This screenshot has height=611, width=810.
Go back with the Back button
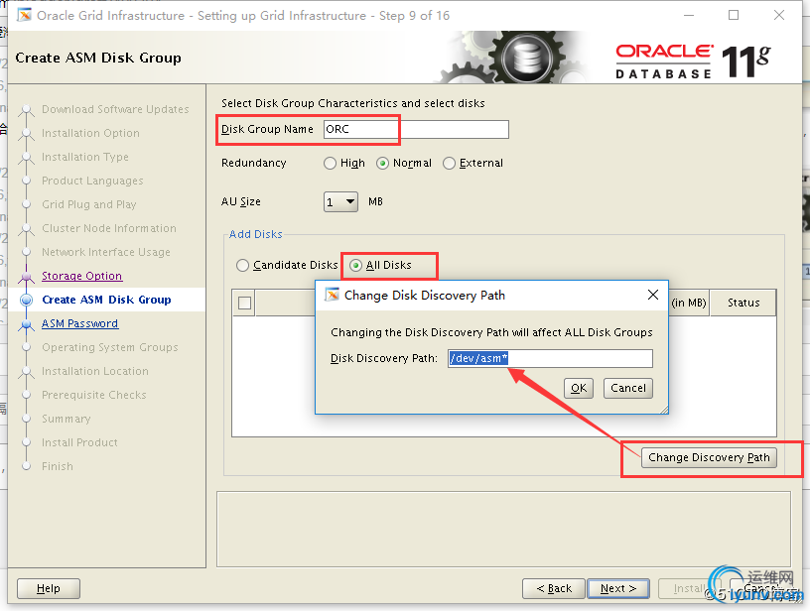[554, 588]
